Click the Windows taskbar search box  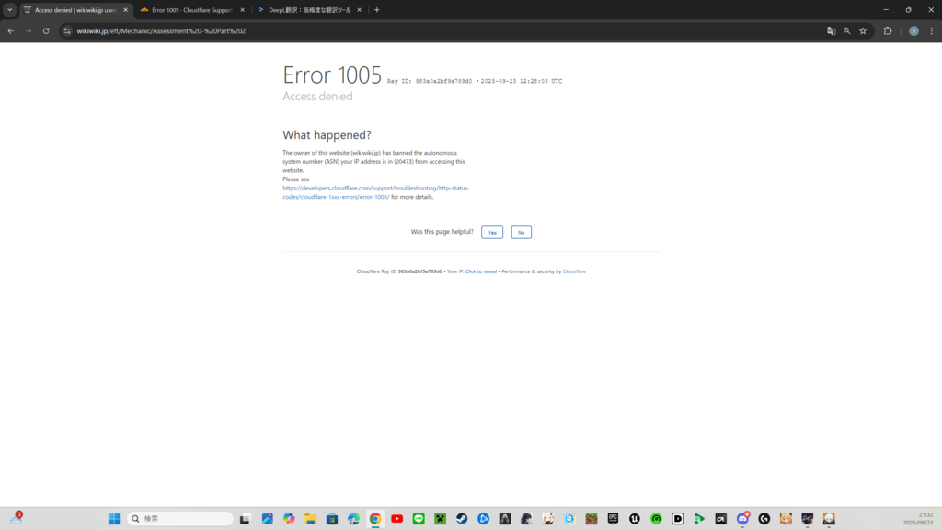180,519
